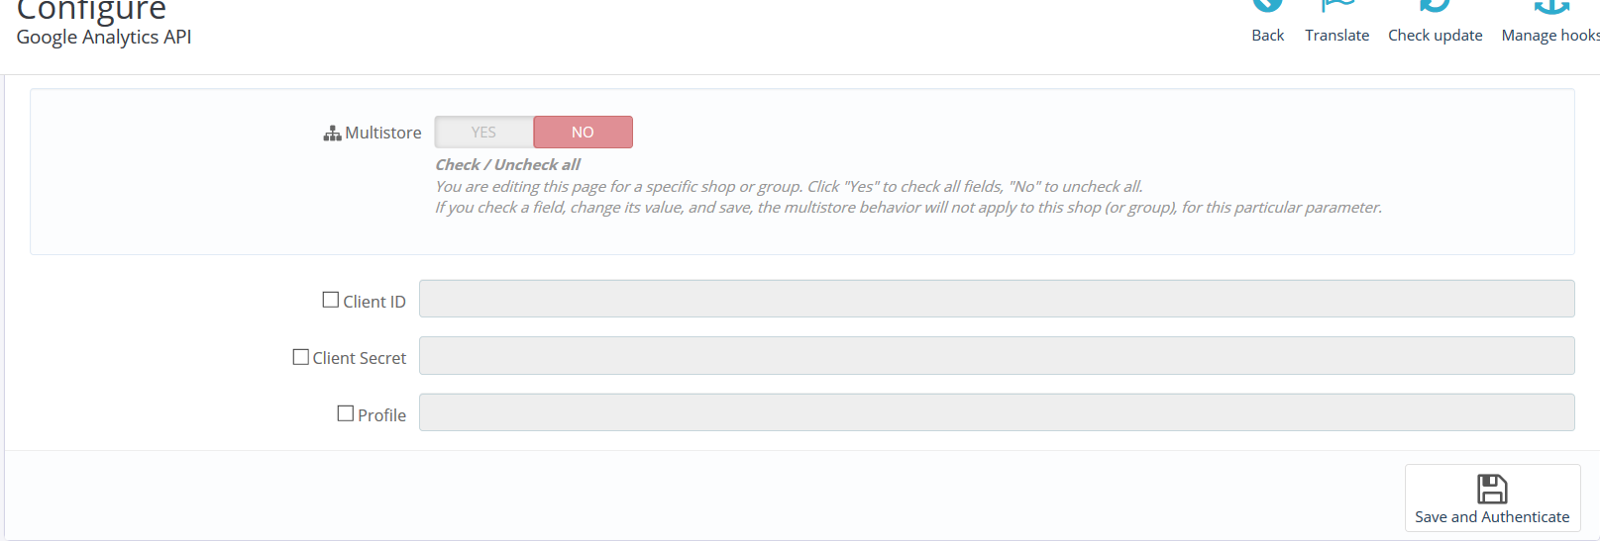Click the floppy disk save icon
The width and height of the screenshot is (1600, 541).
(x=1492, y=489)
